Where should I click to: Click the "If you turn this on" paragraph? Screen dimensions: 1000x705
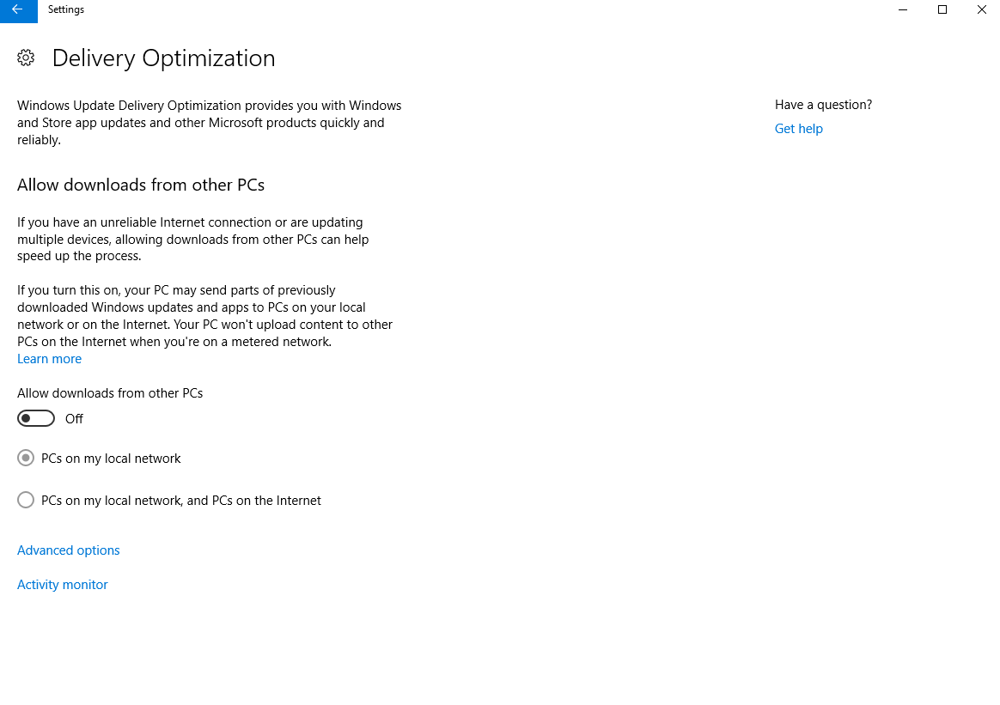point(204,316)
